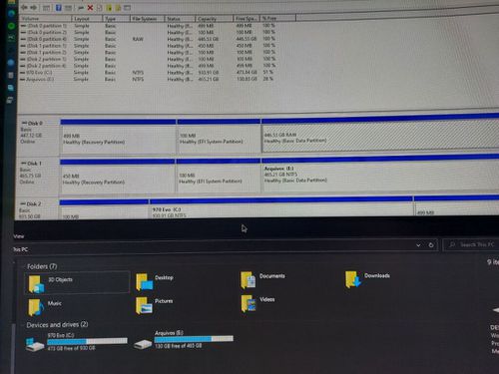
Task: Open the Pictures folder
Action: coord(155,305)
